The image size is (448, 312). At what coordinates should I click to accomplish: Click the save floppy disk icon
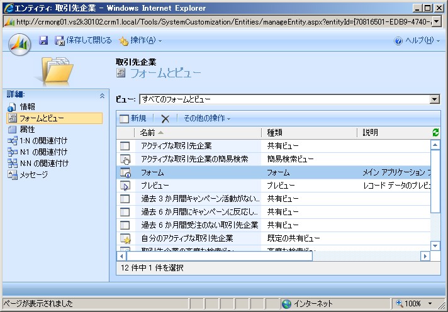(43, 40)
